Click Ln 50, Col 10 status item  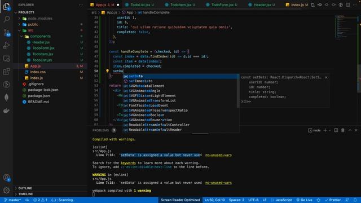[214, 200]
